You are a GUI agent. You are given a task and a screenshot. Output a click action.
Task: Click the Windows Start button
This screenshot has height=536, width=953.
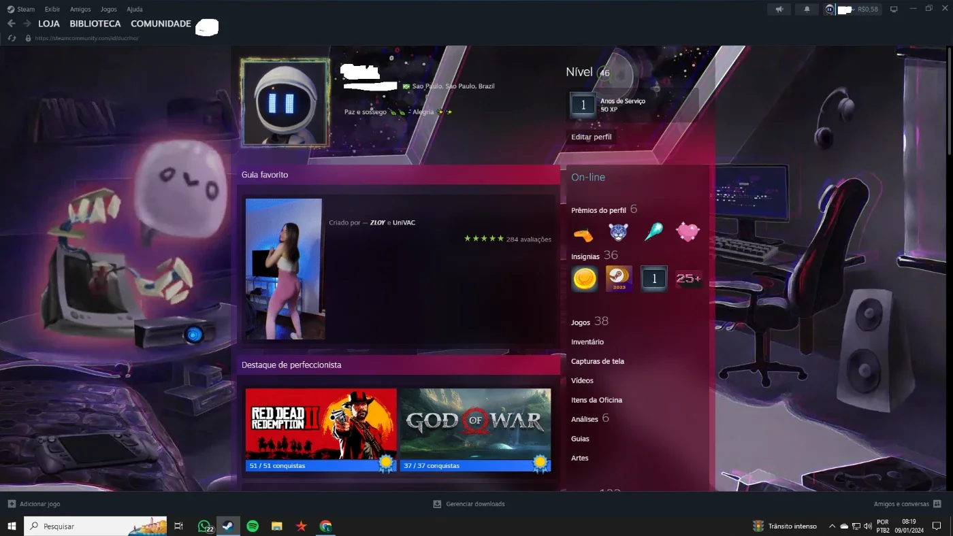click(12, 526)
